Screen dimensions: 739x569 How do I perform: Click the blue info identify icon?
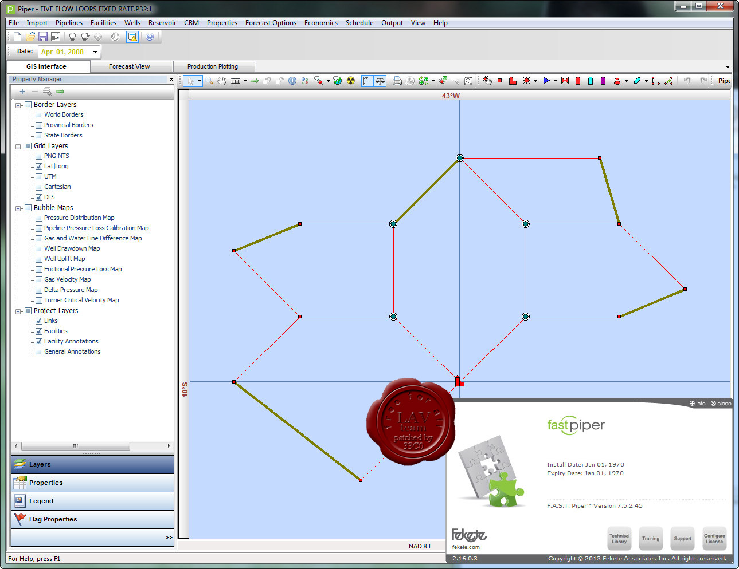[x=292, y=81]
